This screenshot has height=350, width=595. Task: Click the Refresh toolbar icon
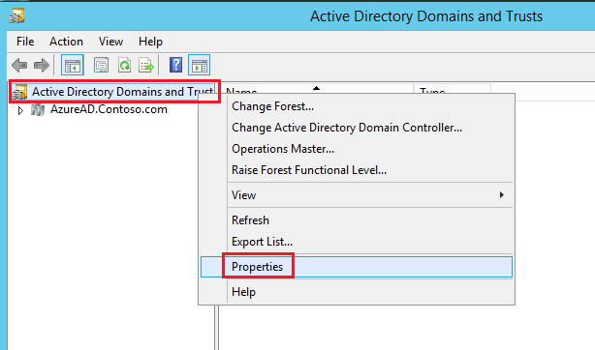click(124, 66)
